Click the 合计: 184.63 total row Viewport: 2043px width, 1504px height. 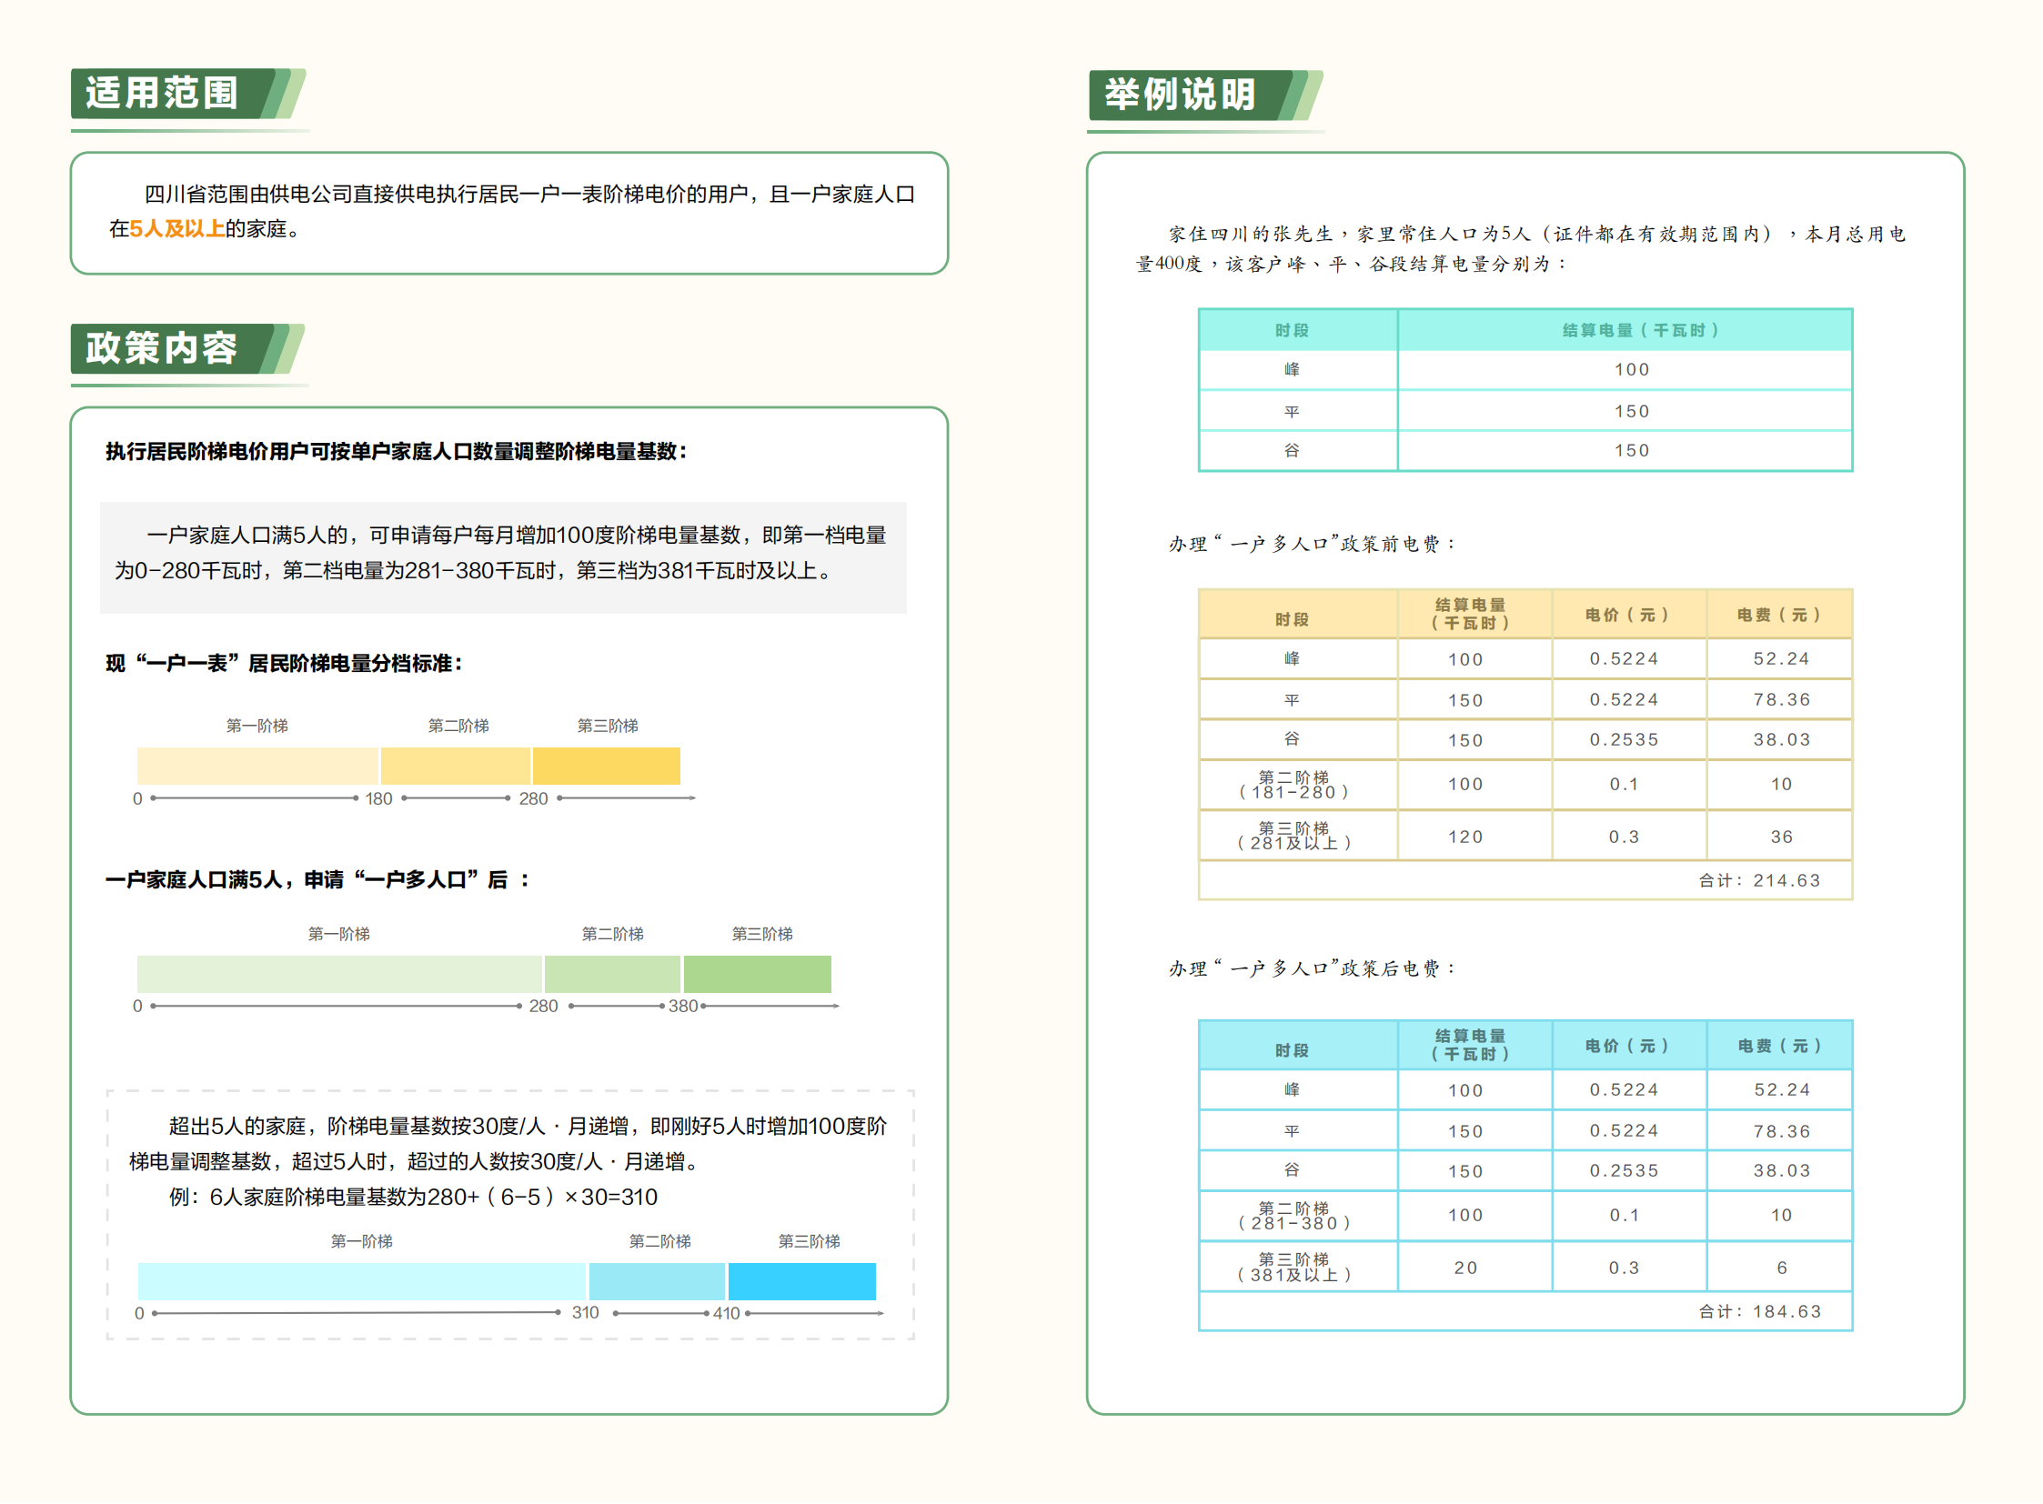(x=1760, y=1312)
